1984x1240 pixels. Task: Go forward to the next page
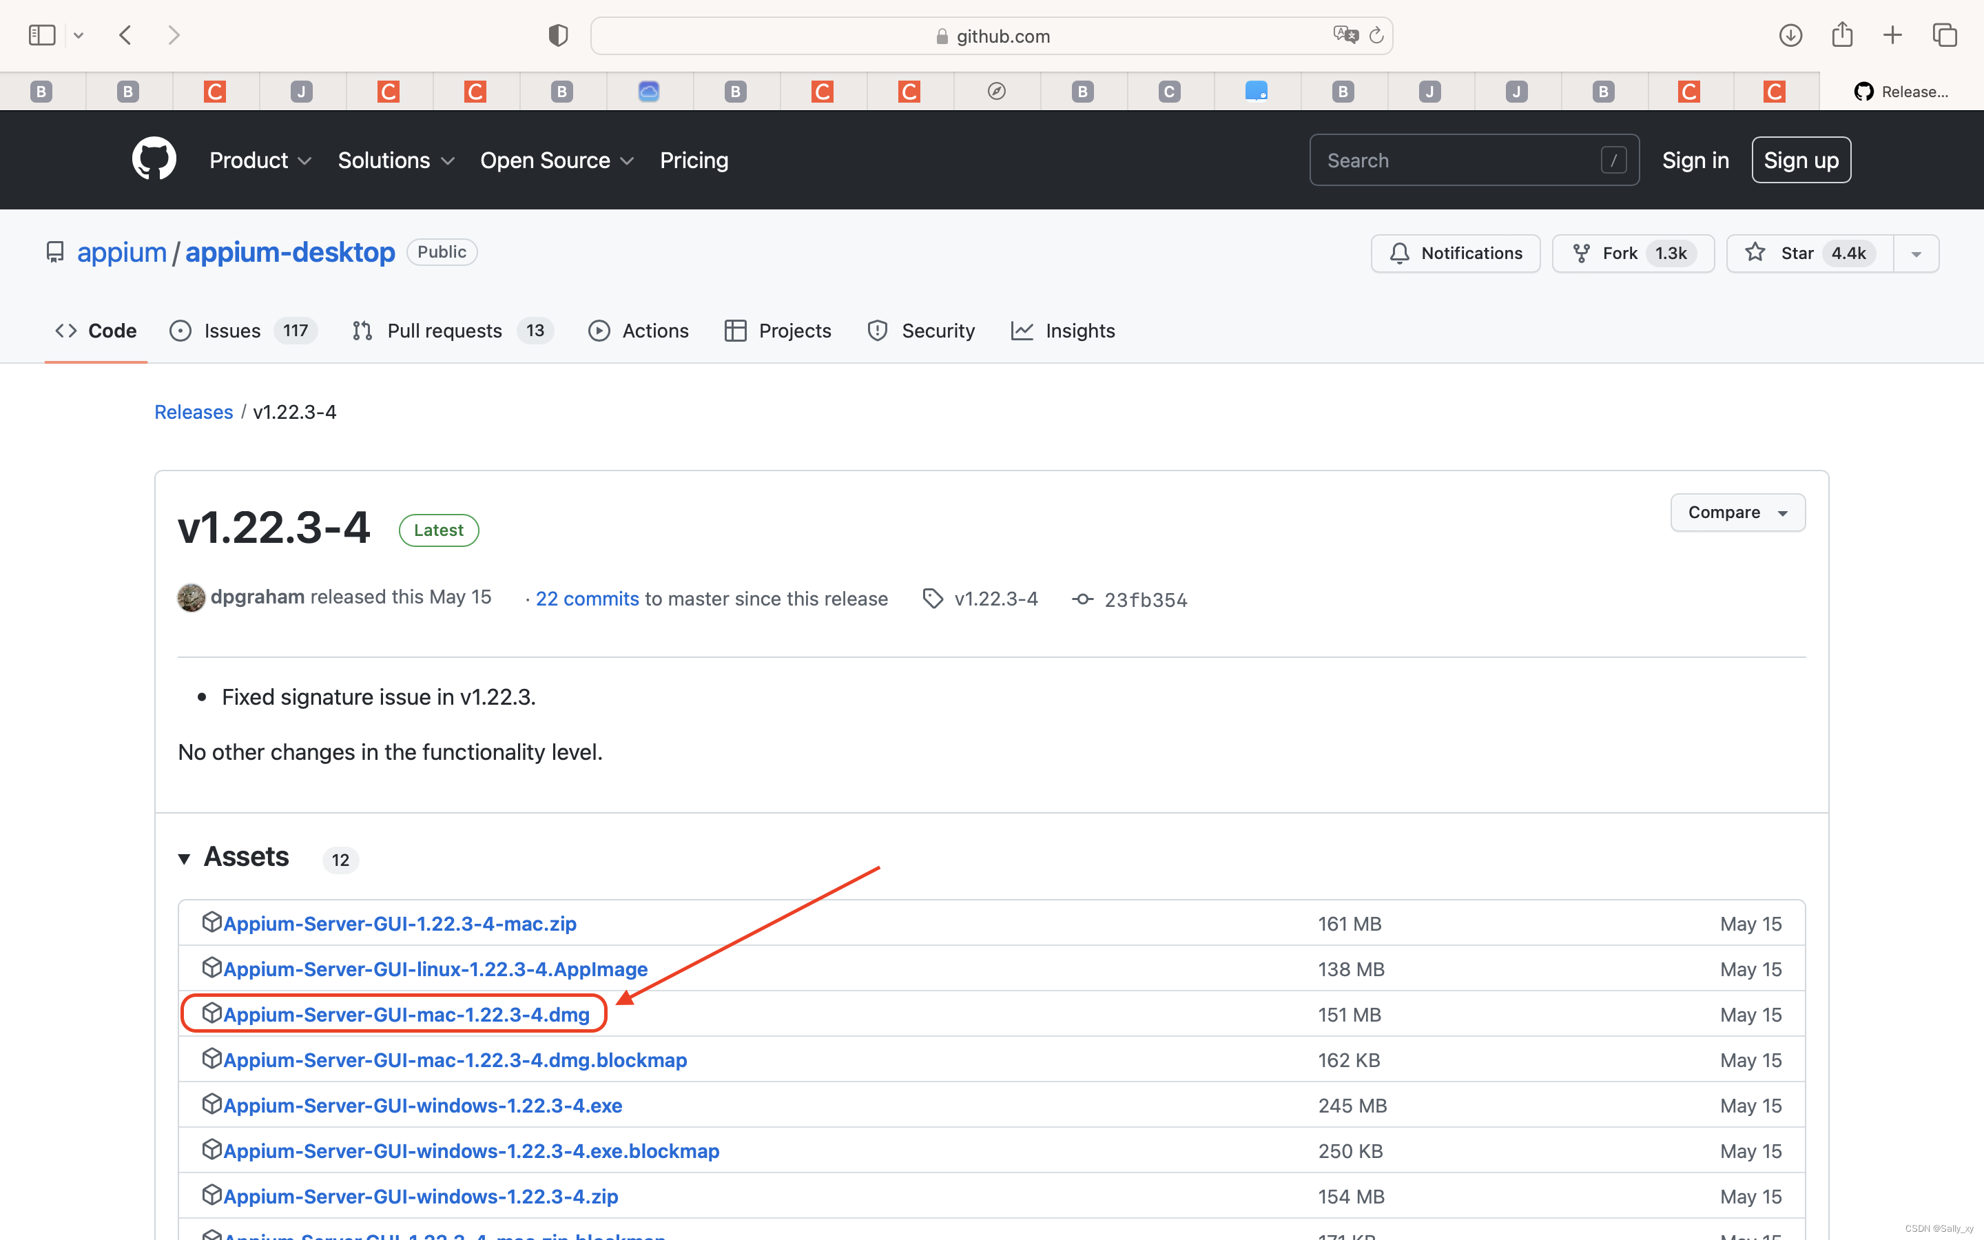point(173,35)
